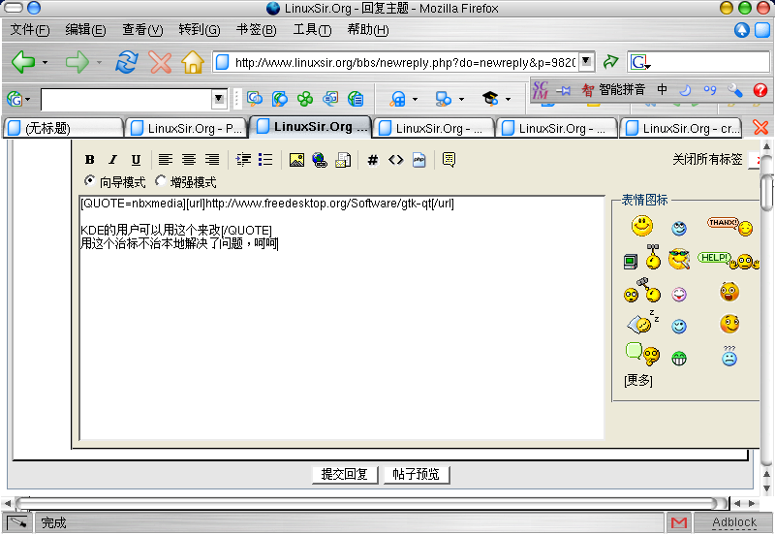Click the Forward navigation arrow

[x=77, y=62]
